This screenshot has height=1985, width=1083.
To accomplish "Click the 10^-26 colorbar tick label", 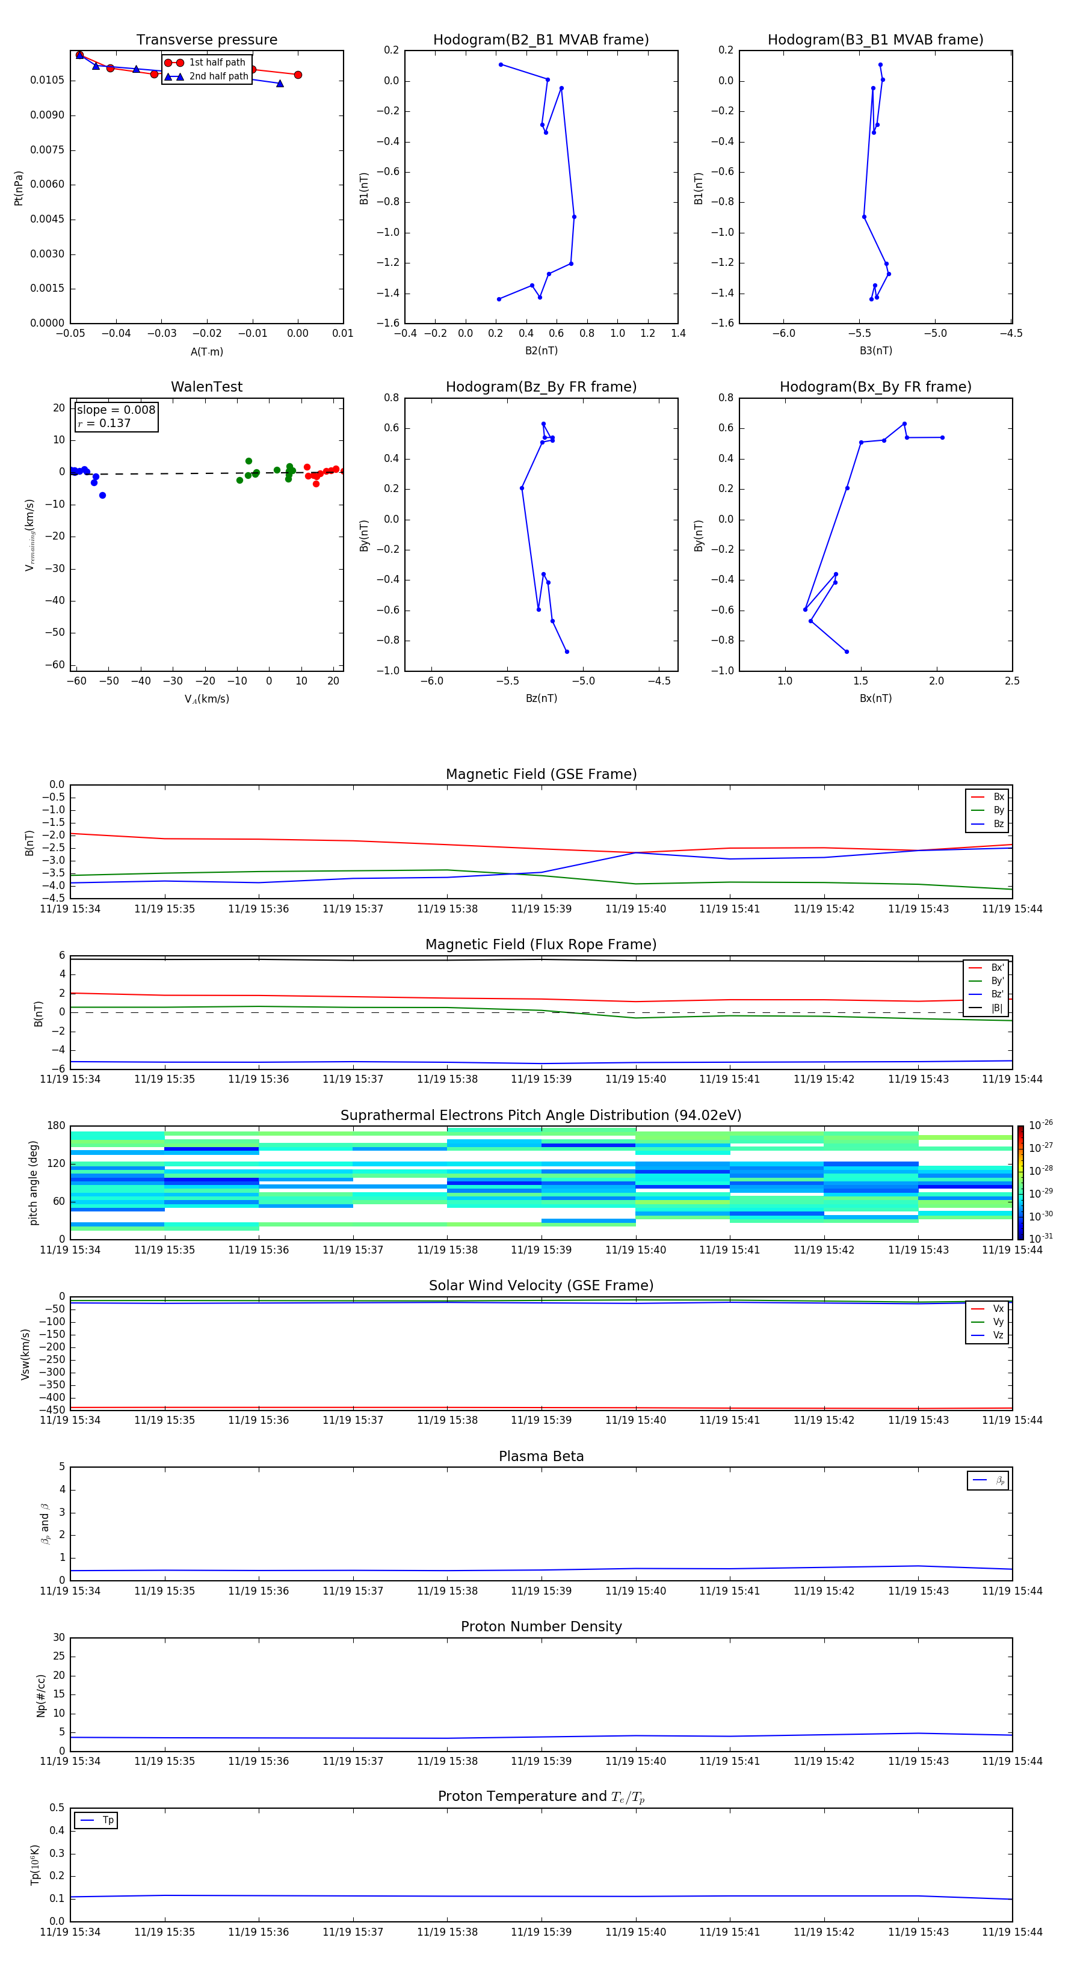I will point(1041,1125).
